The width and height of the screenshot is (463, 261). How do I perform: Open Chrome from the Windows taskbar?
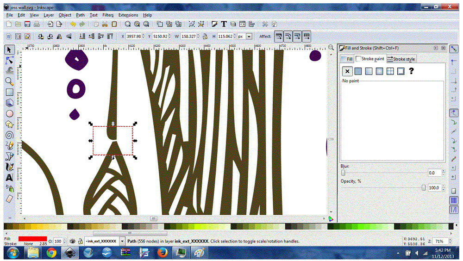[x=51, y=253]
